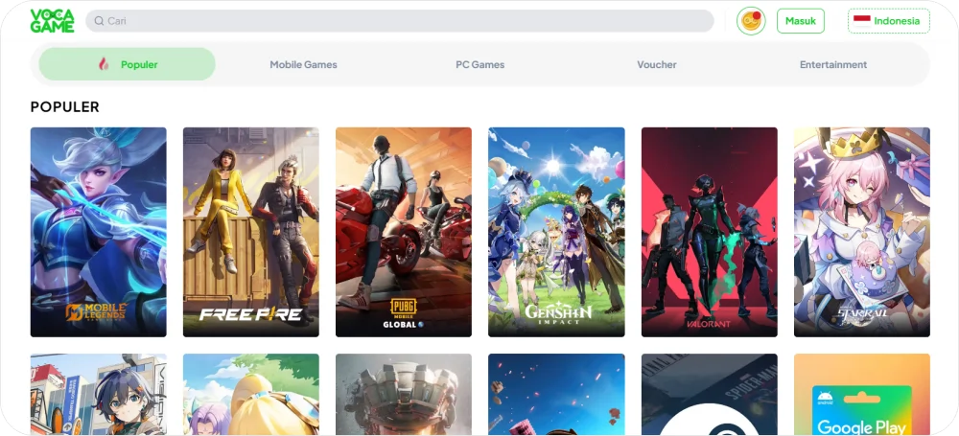Open the Voucher tab

coord(657,64)
